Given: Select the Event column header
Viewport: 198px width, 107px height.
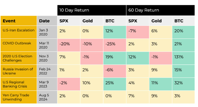Looking at the screenshot, I should coord(19,21).
